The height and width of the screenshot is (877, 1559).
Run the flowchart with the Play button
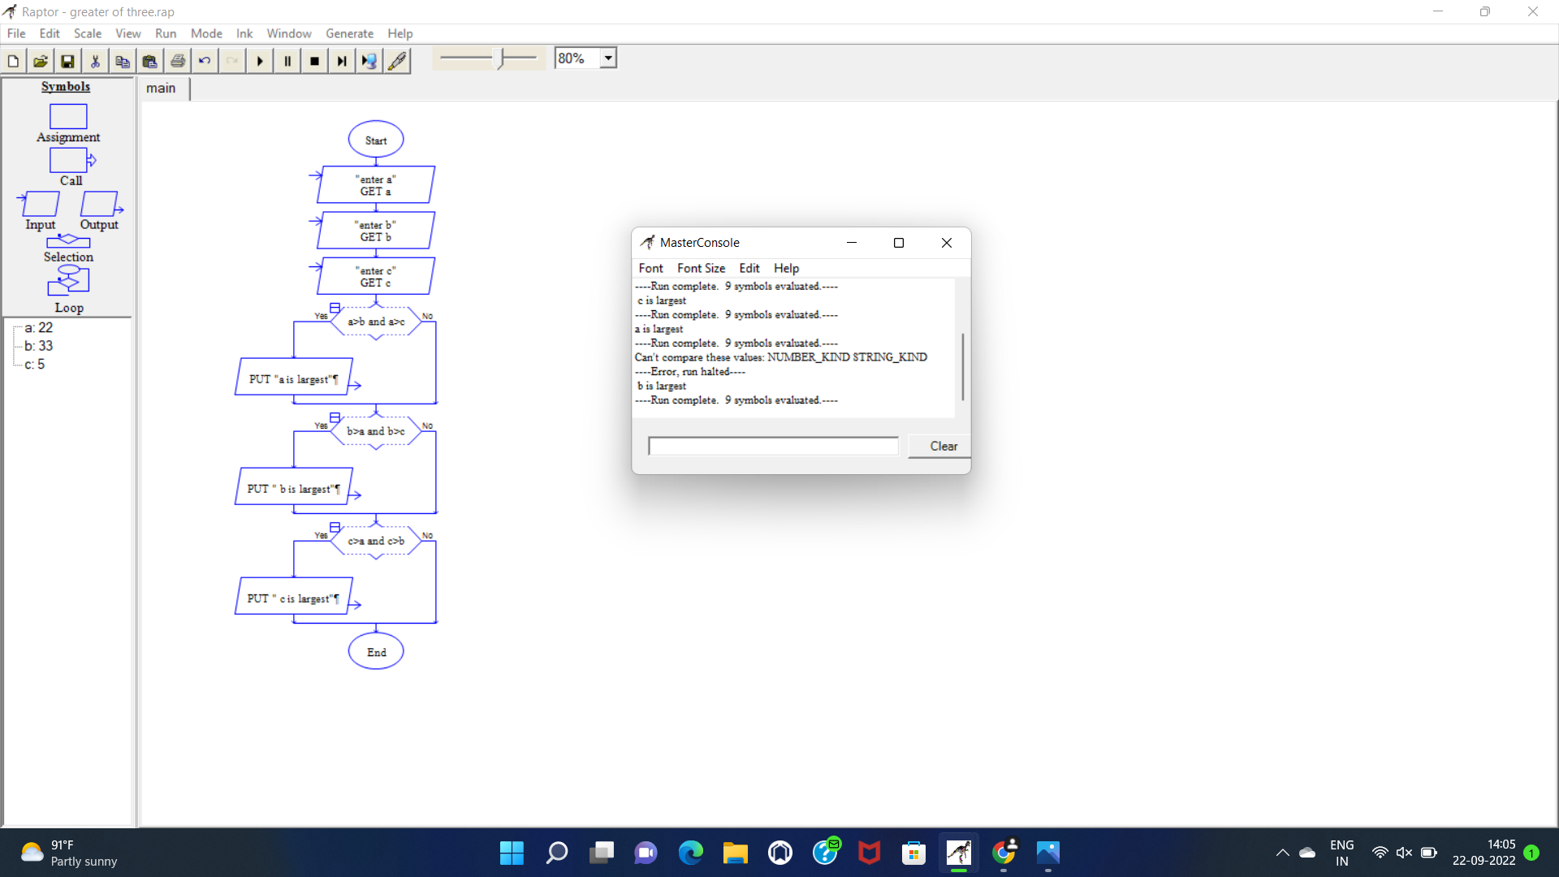259,60
